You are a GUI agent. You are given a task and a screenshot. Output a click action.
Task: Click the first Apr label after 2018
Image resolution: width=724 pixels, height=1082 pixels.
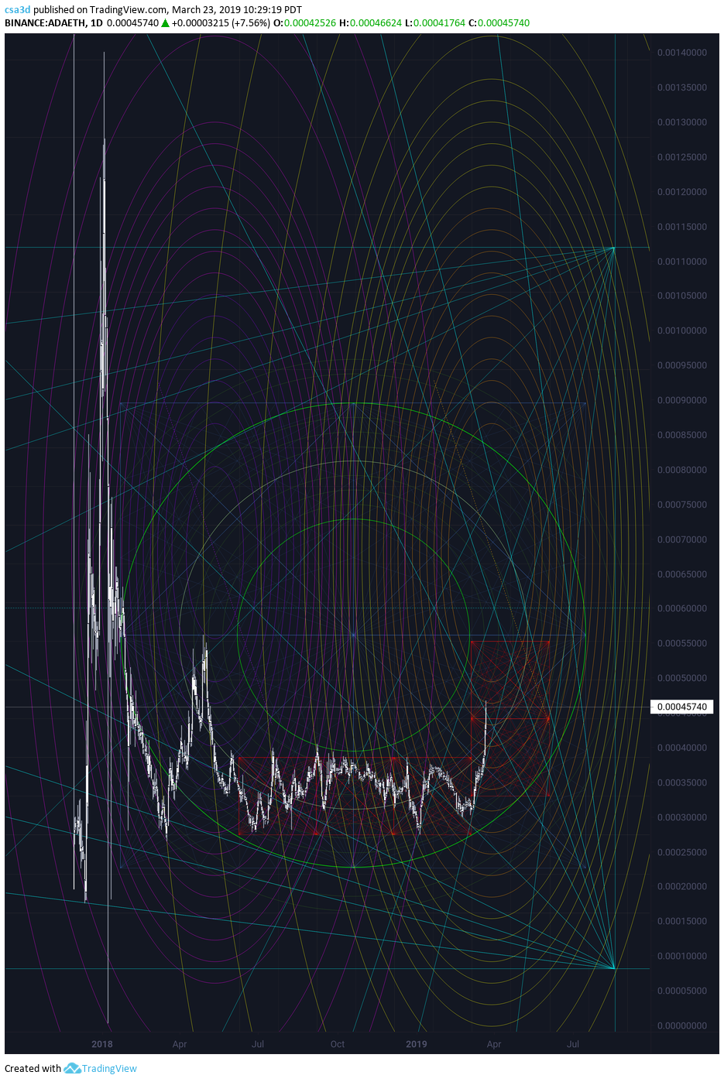coord(180,1044)
